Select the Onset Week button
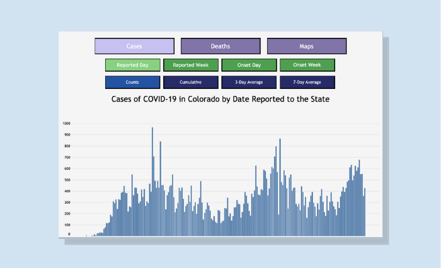The width and height of the screenshot is (441, 268). click(307, 65)
